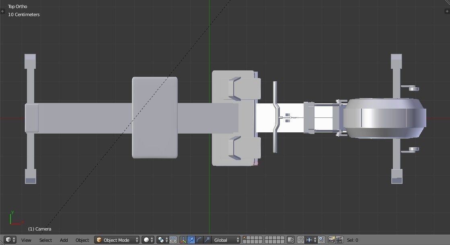Viewport: 450px width, 245px height.
Task: Toggle manipulate center points only
Action: tap(173, 240)
